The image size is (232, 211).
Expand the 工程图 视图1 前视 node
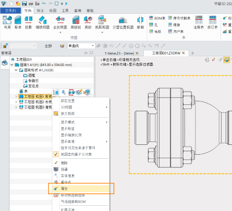16,96
